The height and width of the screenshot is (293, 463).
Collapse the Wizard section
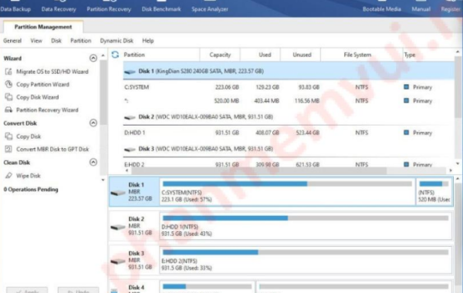(x=93, y=58)
